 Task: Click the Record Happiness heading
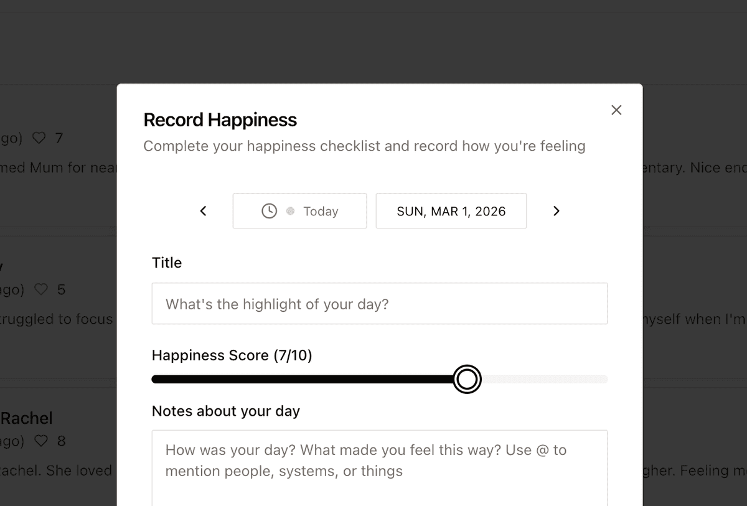click(220, 119)
